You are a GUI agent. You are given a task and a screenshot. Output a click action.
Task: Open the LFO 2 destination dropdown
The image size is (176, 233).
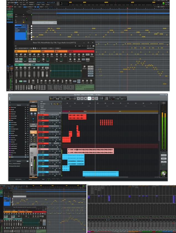(32, 61)
